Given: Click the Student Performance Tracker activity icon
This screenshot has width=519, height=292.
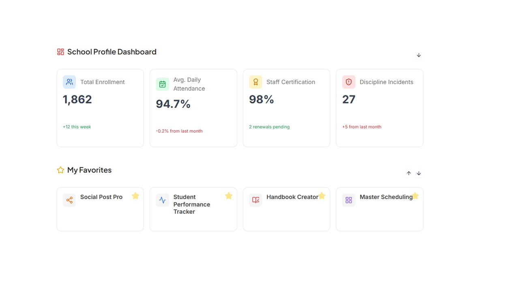Looking at the screenshot, I should point(162,200).
